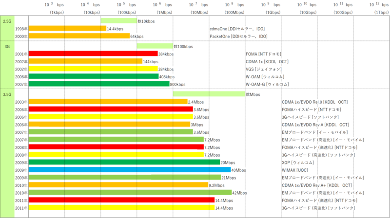This screenshot has width=390, height=218.
Task: Select the 'VGS [ジェイフォン]' service name
Action: (x=264, y=69)
